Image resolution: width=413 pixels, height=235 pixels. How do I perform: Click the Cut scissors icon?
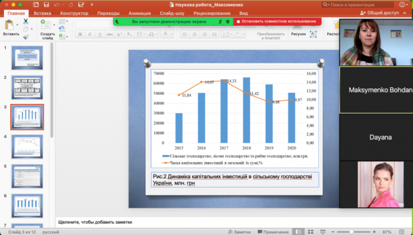pyautogui.click(x=26, y=21)
